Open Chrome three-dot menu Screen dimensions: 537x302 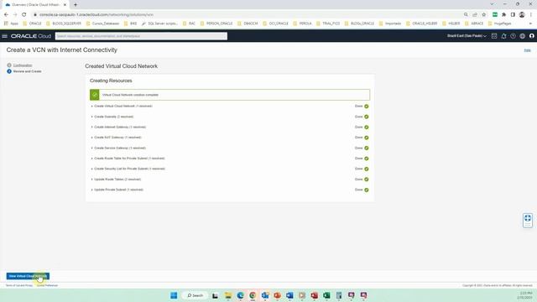click(531, 15)
